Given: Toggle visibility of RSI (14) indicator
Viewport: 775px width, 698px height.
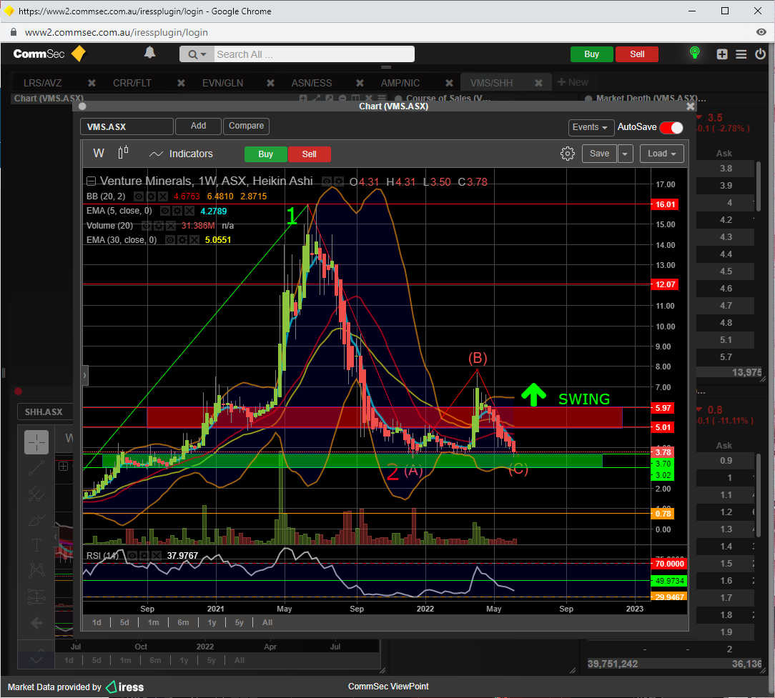Looking at the screenshot, I should pos(132,556).
